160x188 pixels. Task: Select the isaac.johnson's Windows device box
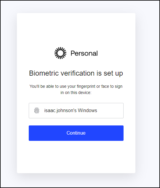click(76, 111)
